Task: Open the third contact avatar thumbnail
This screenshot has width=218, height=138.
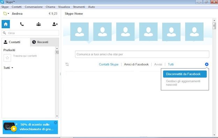Action: point(126,32)
